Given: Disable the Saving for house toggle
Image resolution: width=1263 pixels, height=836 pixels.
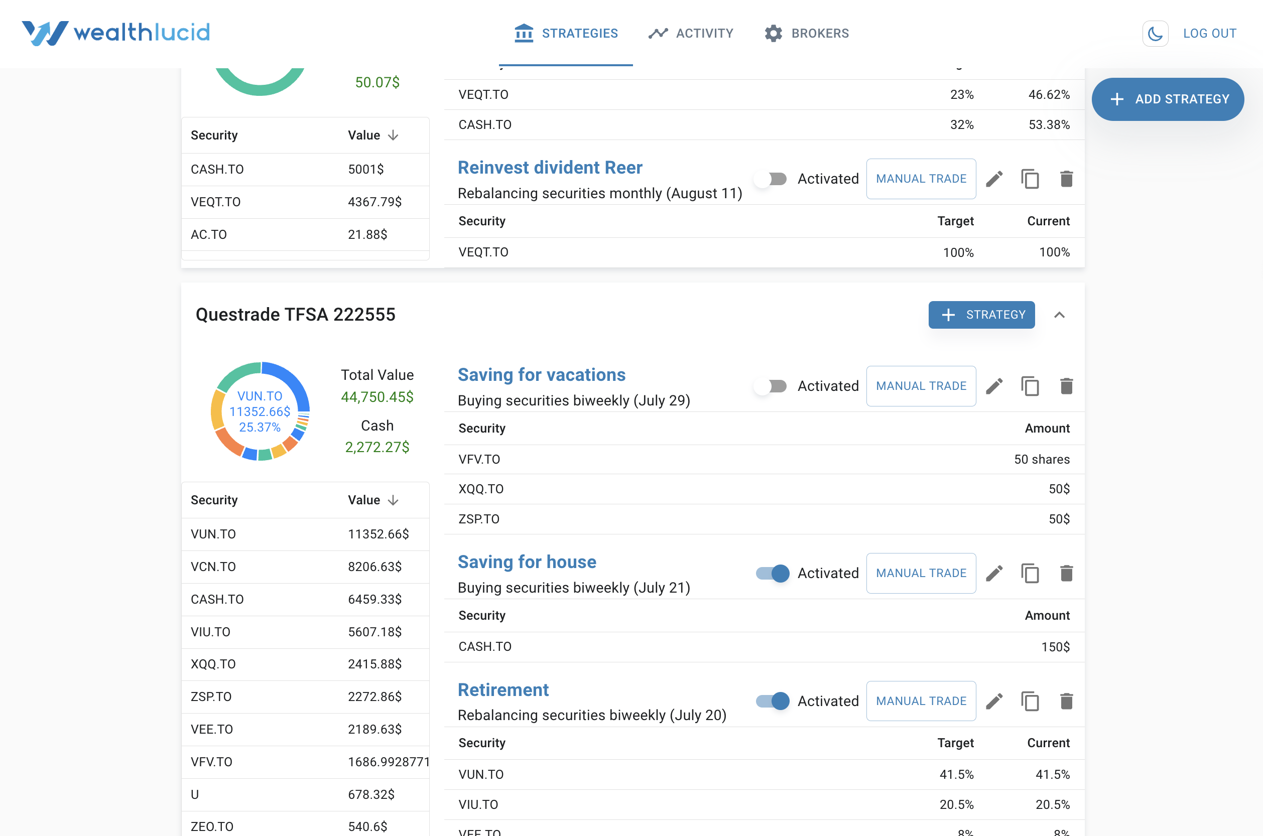Looking at the screenshot, I should 772,573.
